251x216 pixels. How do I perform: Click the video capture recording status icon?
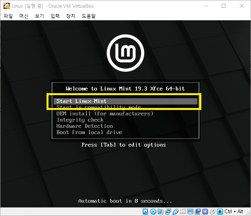click(x=198, y=212)
